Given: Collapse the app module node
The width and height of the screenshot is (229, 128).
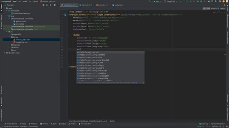Looking at the screenshot, I should 4,8.
